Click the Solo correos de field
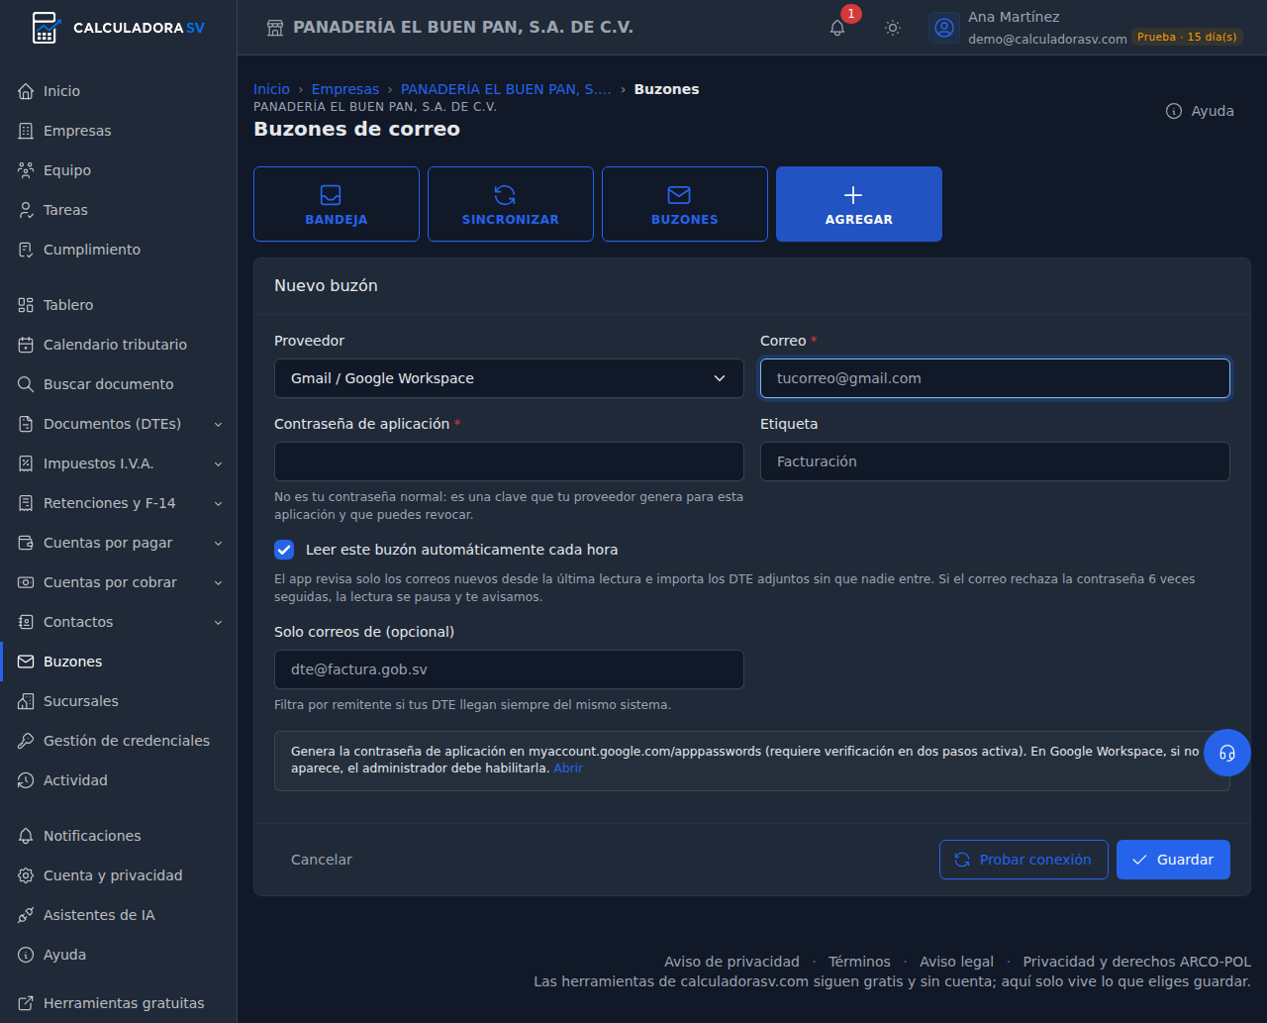 click(x=509, y=669)
